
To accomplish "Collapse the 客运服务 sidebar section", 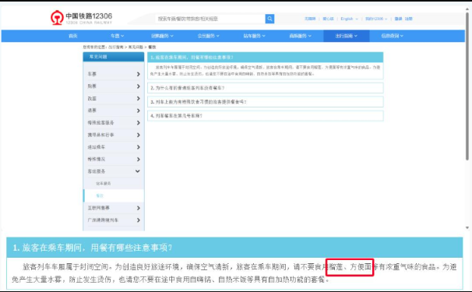I will [x=138, y=171].
